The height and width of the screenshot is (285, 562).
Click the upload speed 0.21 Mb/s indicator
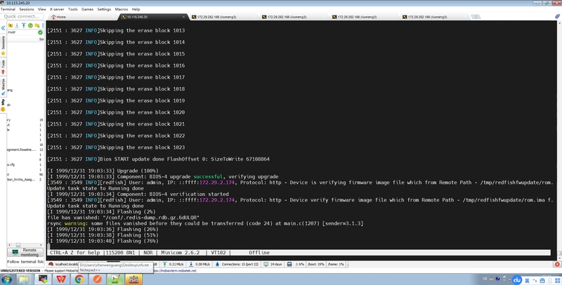coord(173,264)
